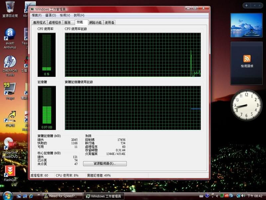Click the orange RSS feed gadget icon
This screenshot has width=266, height=200.
(x=247, y=58)
